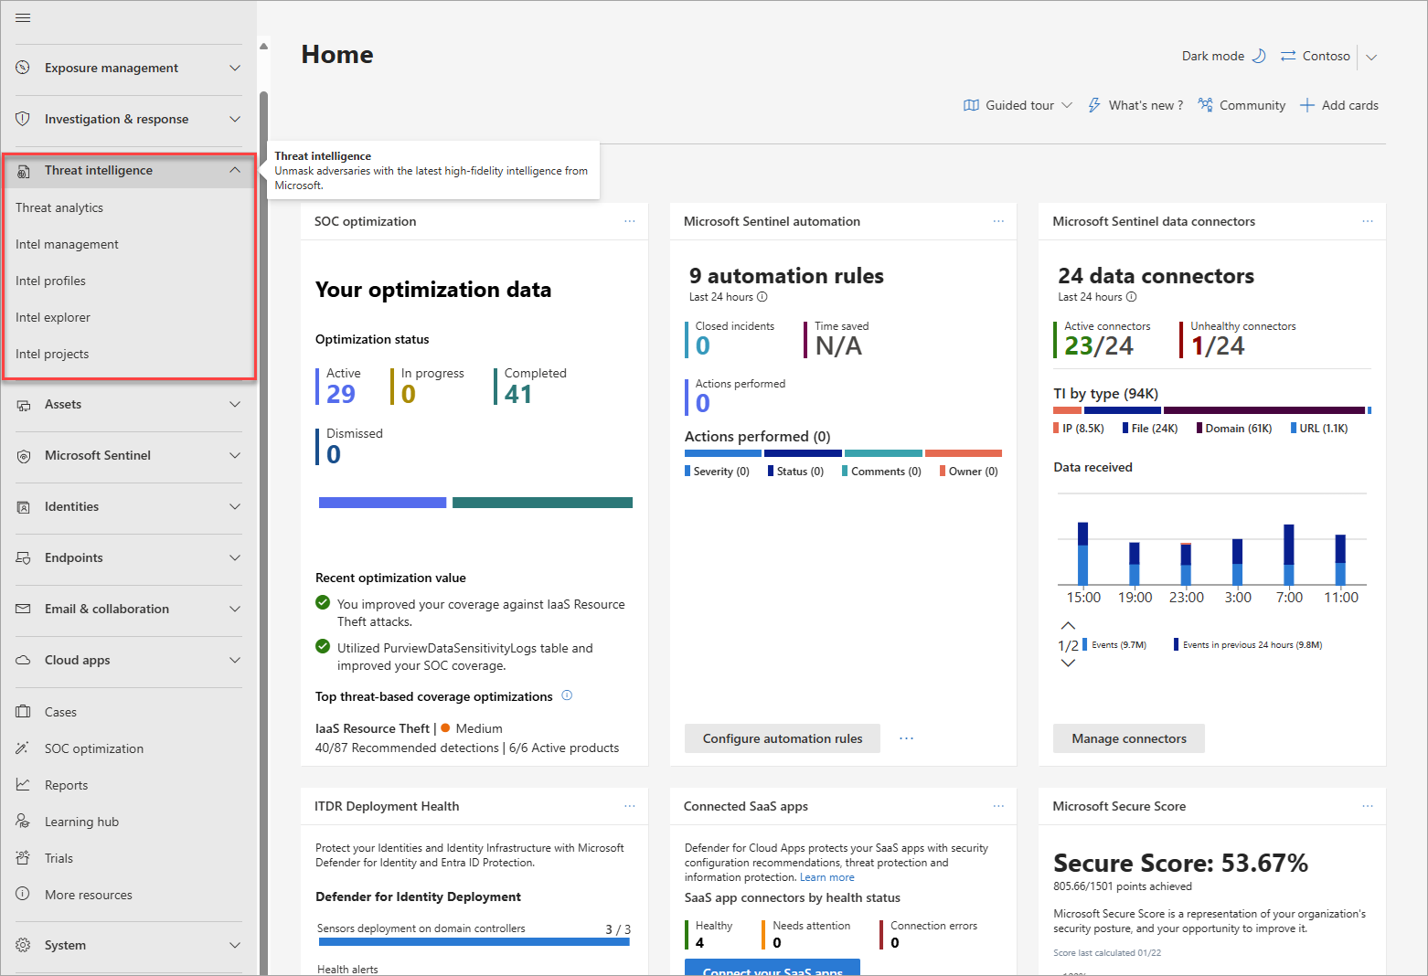Toggle the IP (8.5K) legend series
This screenshot has width=1428, height=976.
tap(1079, 429)
